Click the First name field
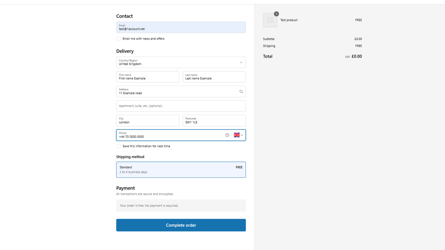Screen dimensions: 445x250 tap(148, 77)
